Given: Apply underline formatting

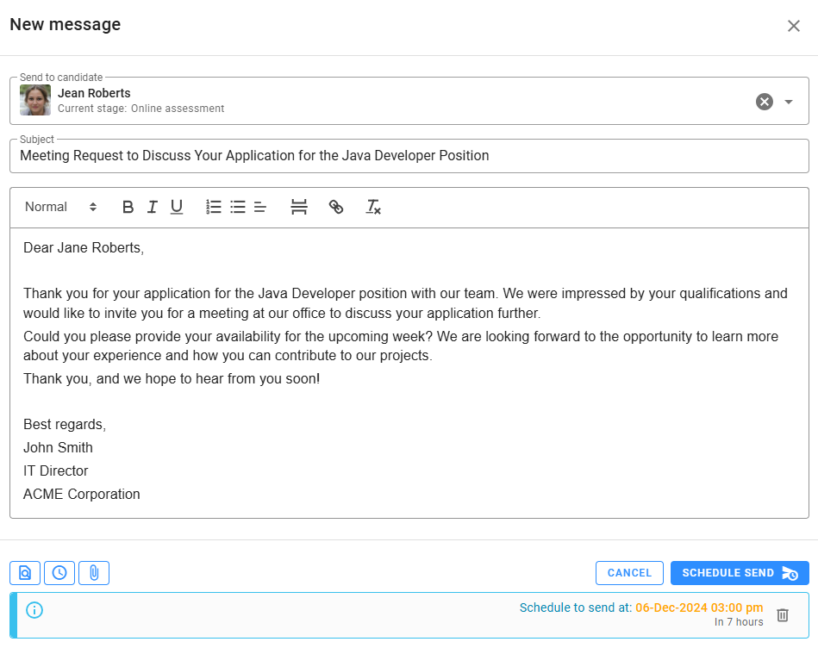Looking at the screenshot, I should [177, 207].
